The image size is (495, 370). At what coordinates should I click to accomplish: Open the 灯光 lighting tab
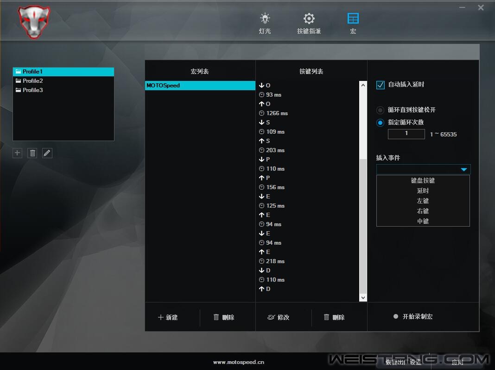[x=265, y=23]
